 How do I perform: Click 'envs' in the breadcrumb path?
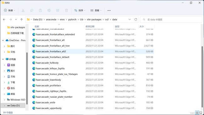pos(62,19)
